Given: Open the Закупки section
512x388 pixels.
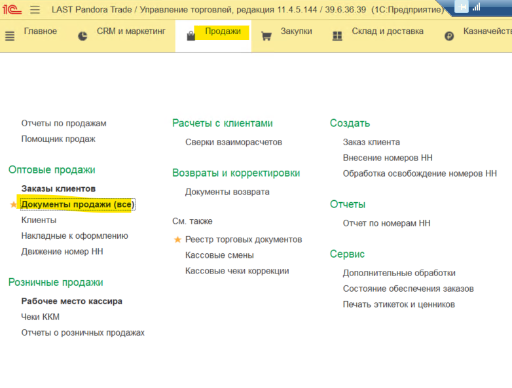Looking at the screenshot, I should (296, 31).
